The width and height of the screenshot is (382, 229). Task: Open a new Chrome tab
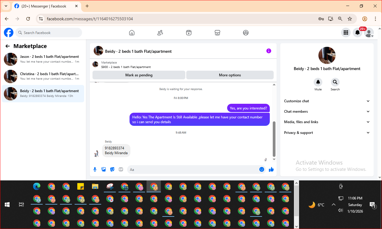pyautogui.click(x=87, y=6)
